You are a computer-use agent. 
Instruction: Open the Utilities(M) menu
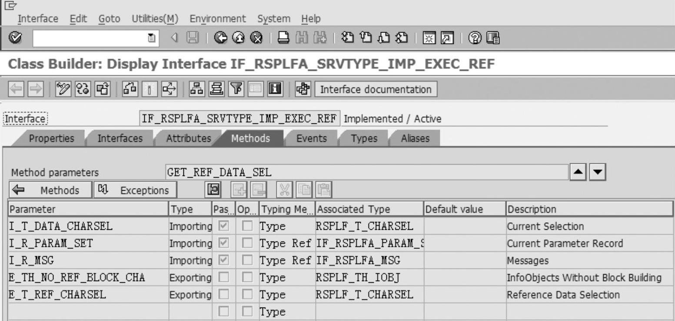155,19
